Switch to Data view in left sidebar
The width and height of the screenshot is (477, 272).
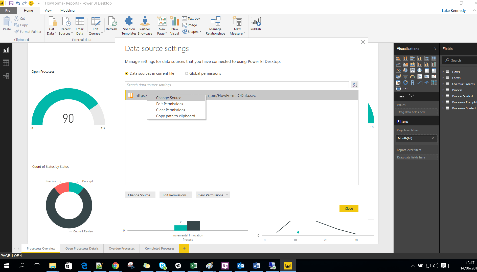point(6,63)
